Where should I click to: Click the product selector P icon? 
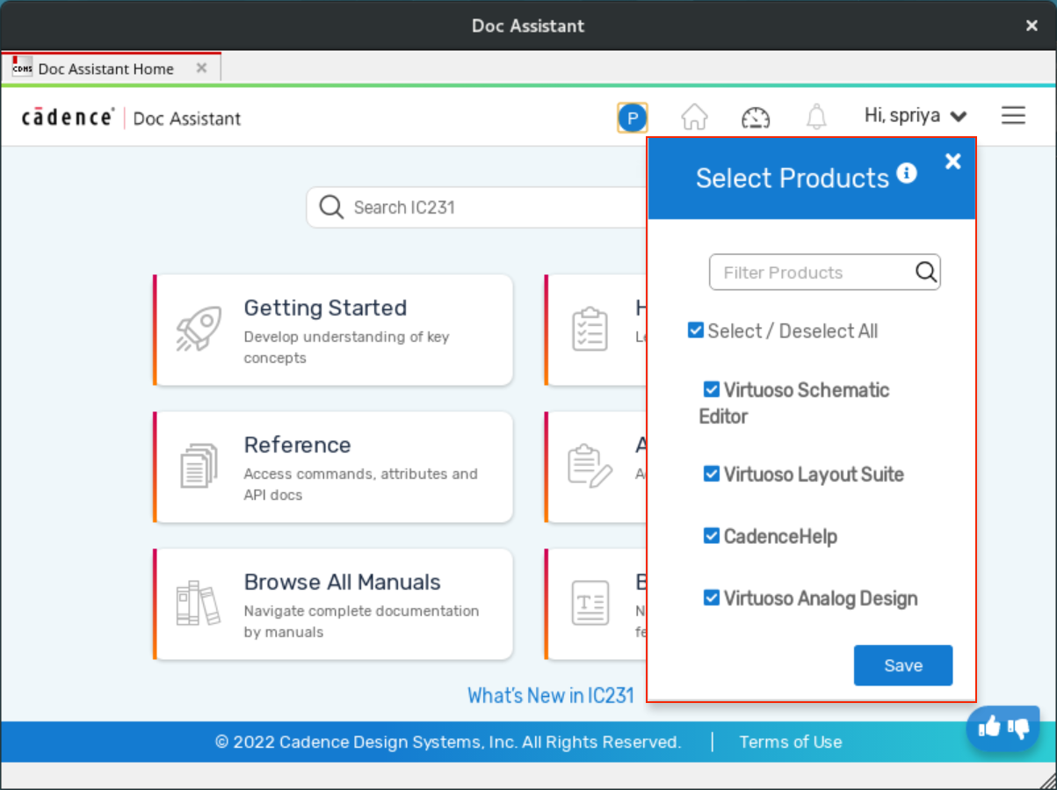[632, 117]
